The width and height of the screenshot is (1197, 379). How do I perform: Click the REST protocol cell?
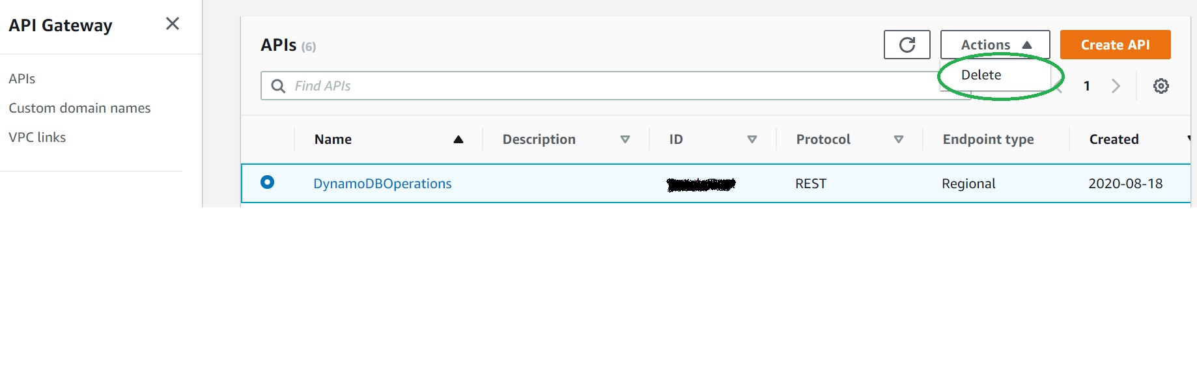coord(811,184)
